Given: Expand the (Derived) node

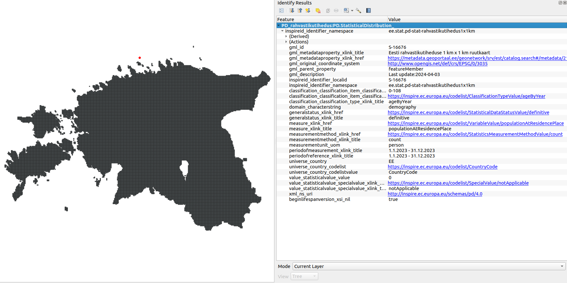Looking at the screenshot, I should (x=286, y=36).
